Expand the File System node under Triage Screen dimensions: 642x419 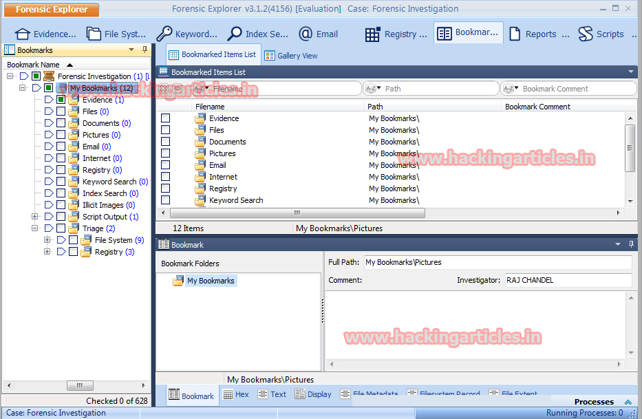tap(47, 239)
